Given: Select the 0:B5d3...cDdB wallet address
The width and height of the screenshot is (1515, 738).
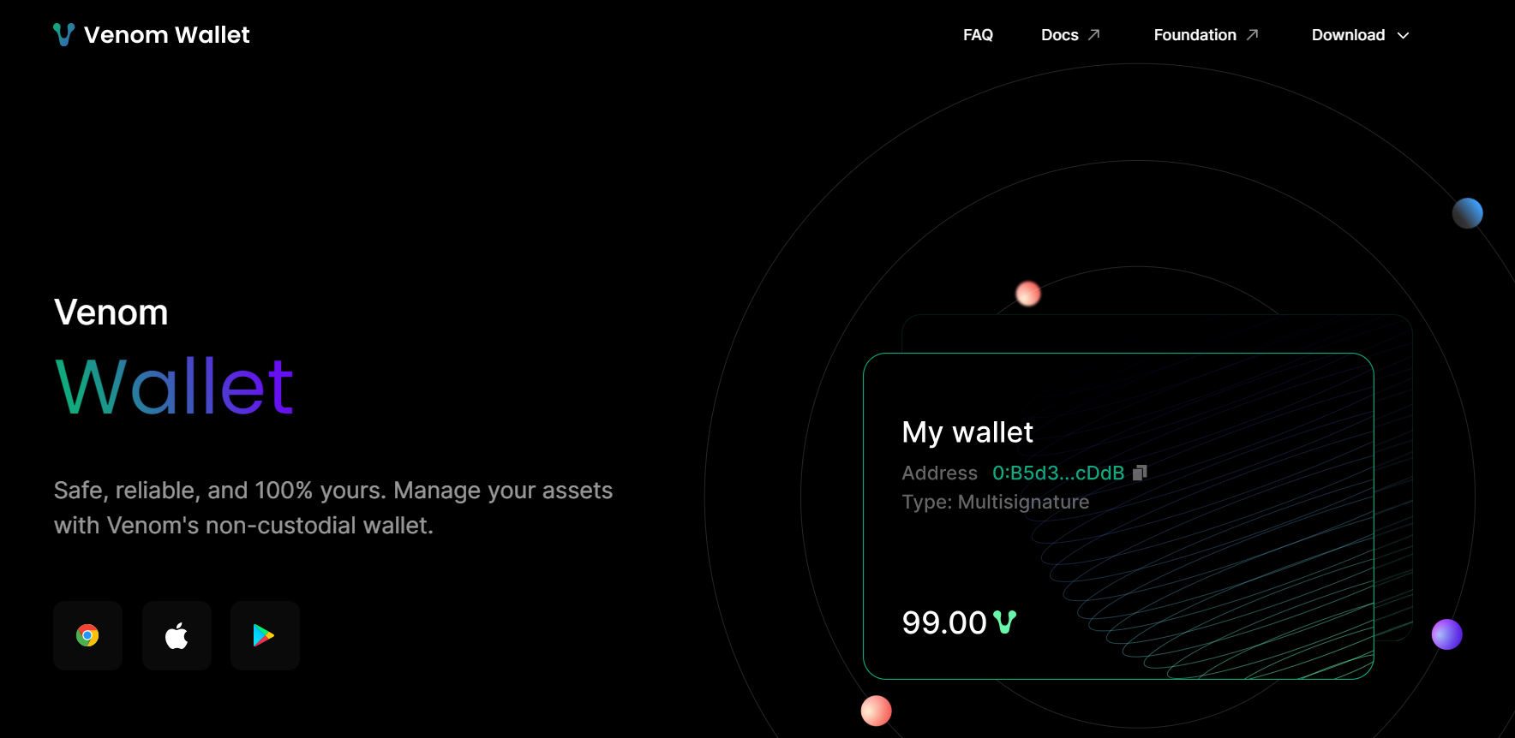Looking at the screenshot, I should pos(1057,473).
